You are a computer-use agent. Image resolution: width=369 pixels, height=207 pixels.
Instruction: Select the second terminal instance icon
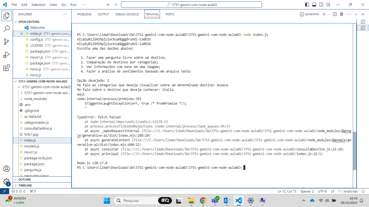[363, 27]
